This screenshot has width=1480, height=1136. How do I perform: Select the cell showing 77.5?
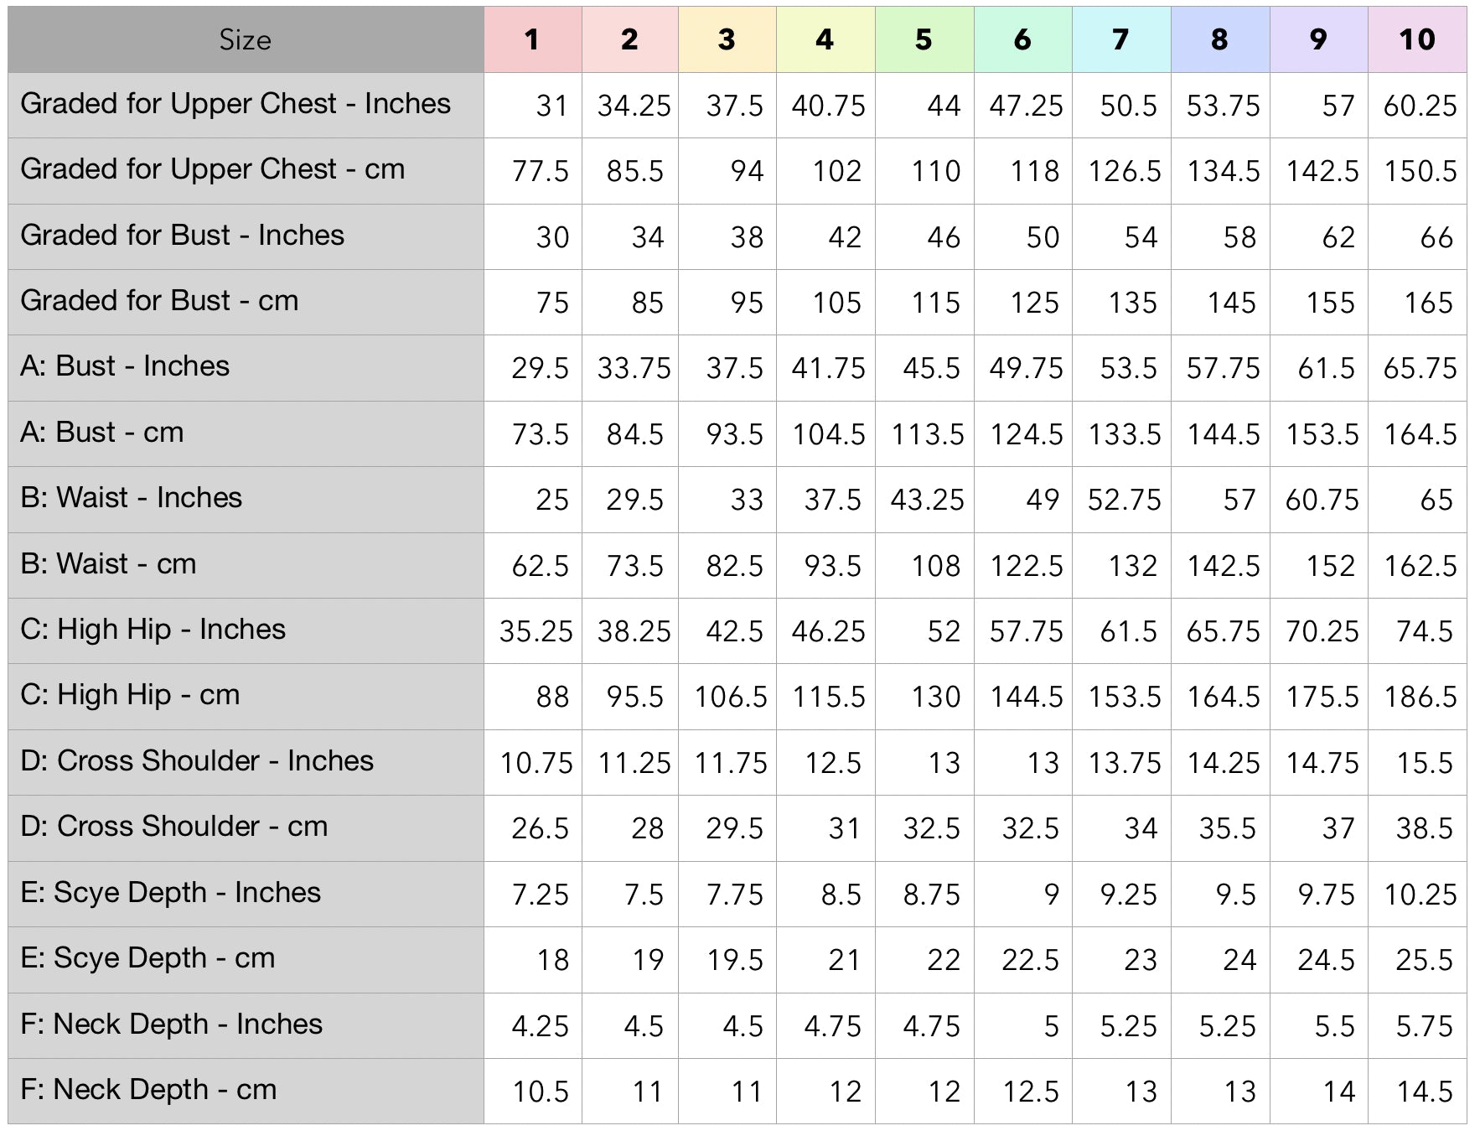point(540,172)
